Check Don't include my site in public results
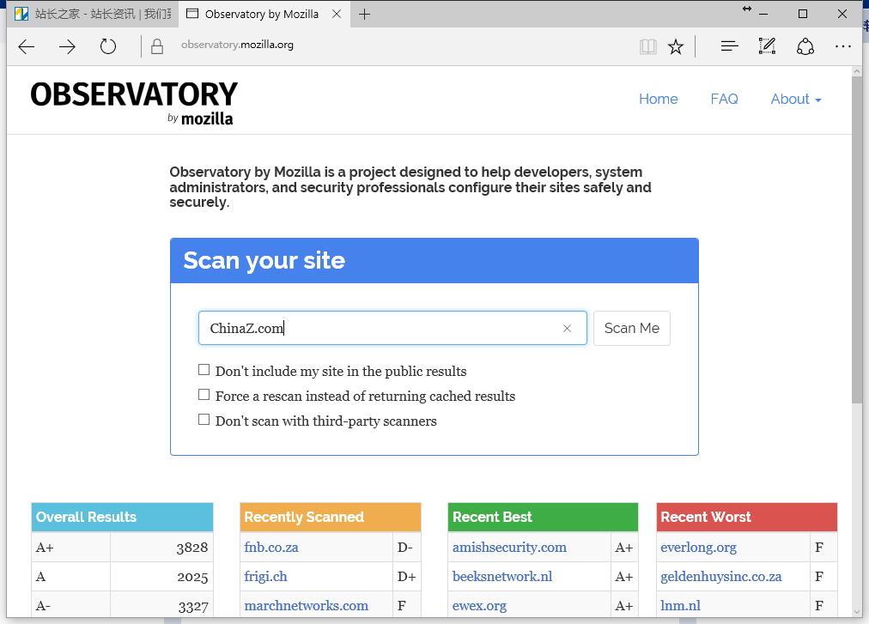Image resolution: width=869 pixels, height=624 pixels. click(204, 370)
